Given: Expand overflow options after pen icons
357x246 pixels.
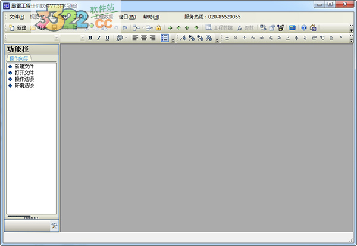Looking at the screenshot, I should pos(217,41).
